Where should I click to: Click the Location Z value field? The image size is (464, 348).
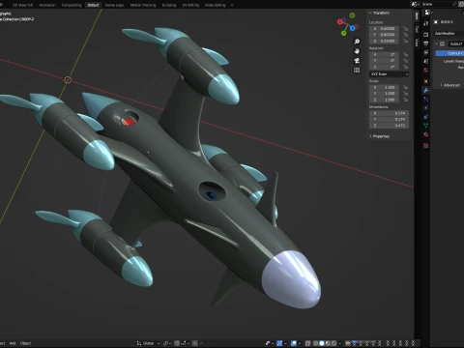click(x=384, y=41)
